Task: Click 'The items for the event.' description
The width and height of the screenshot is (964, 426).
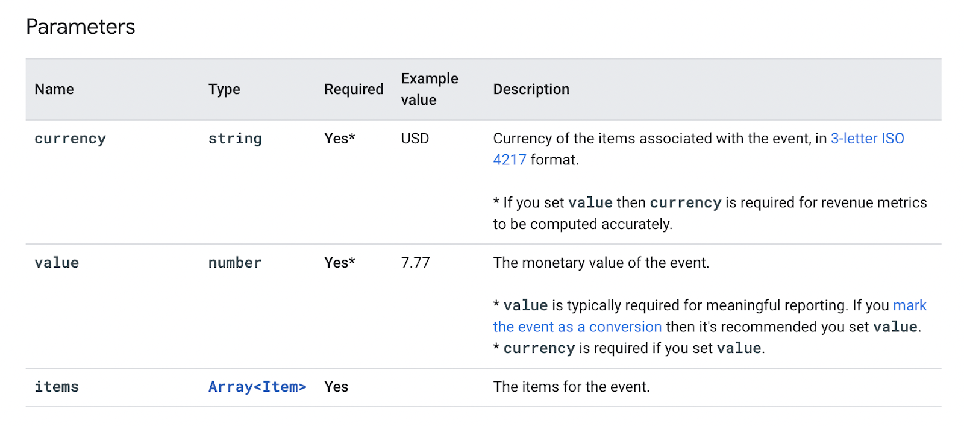Action: click(571, 387)
